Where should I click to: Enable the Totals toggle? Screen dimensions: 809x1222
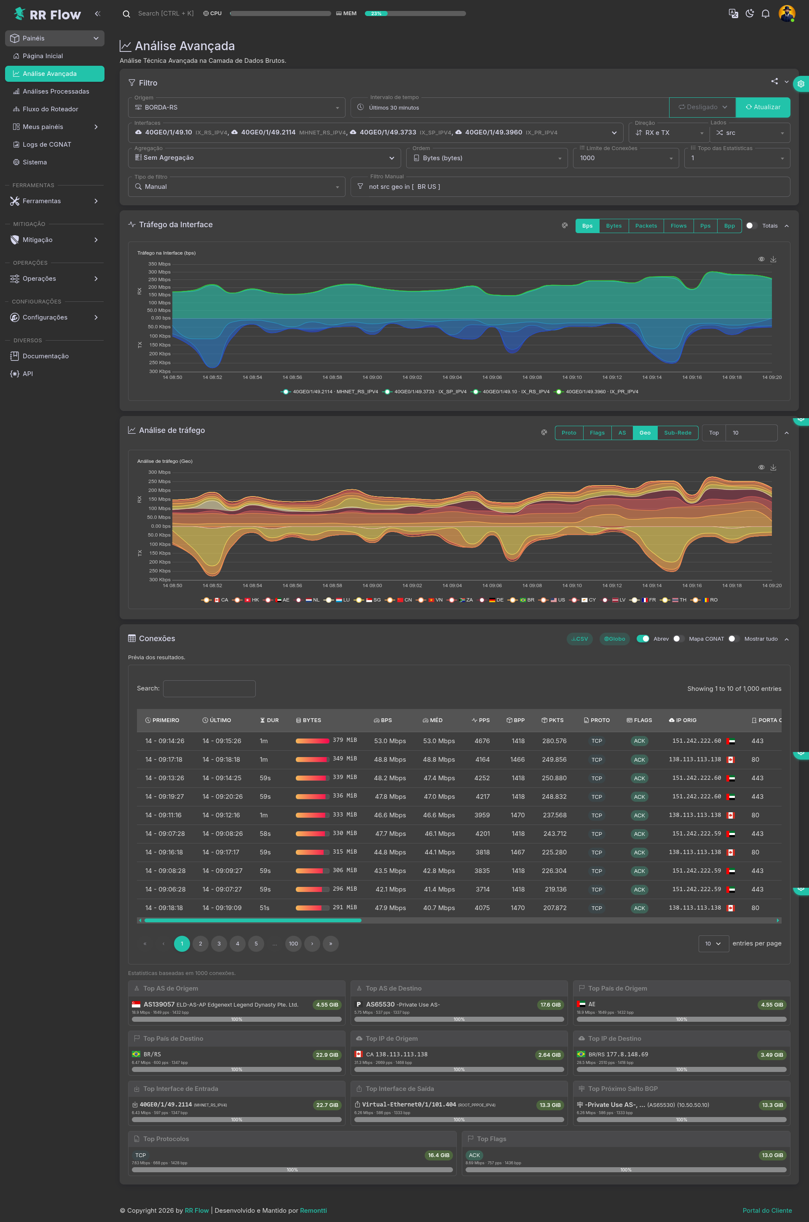pyautogui.click(x=751, y=226)
